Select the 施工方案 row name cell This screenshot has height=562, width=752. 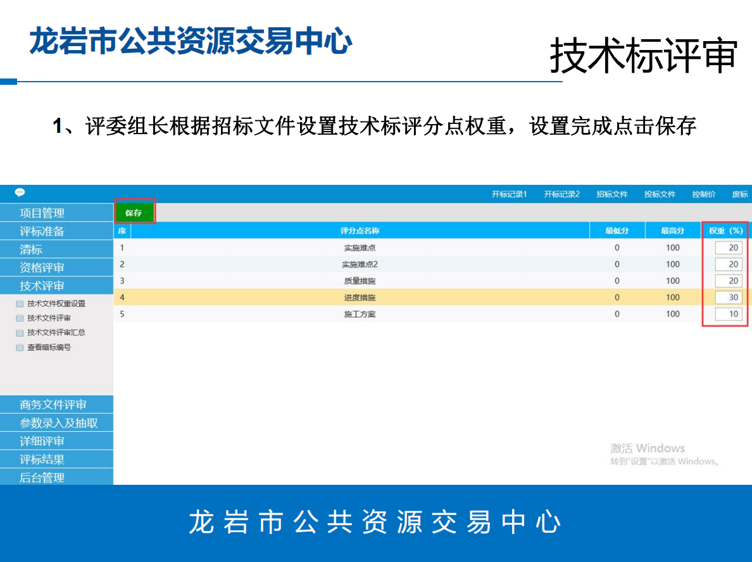360,314
